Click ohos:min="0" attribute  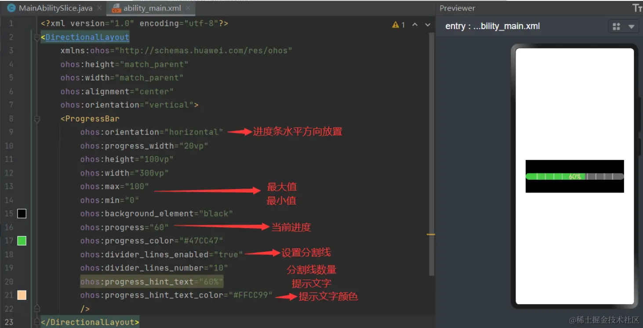[x=109, y=200]
